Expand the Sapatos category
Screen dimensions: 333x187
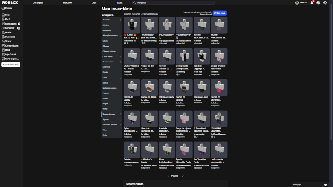112,119
